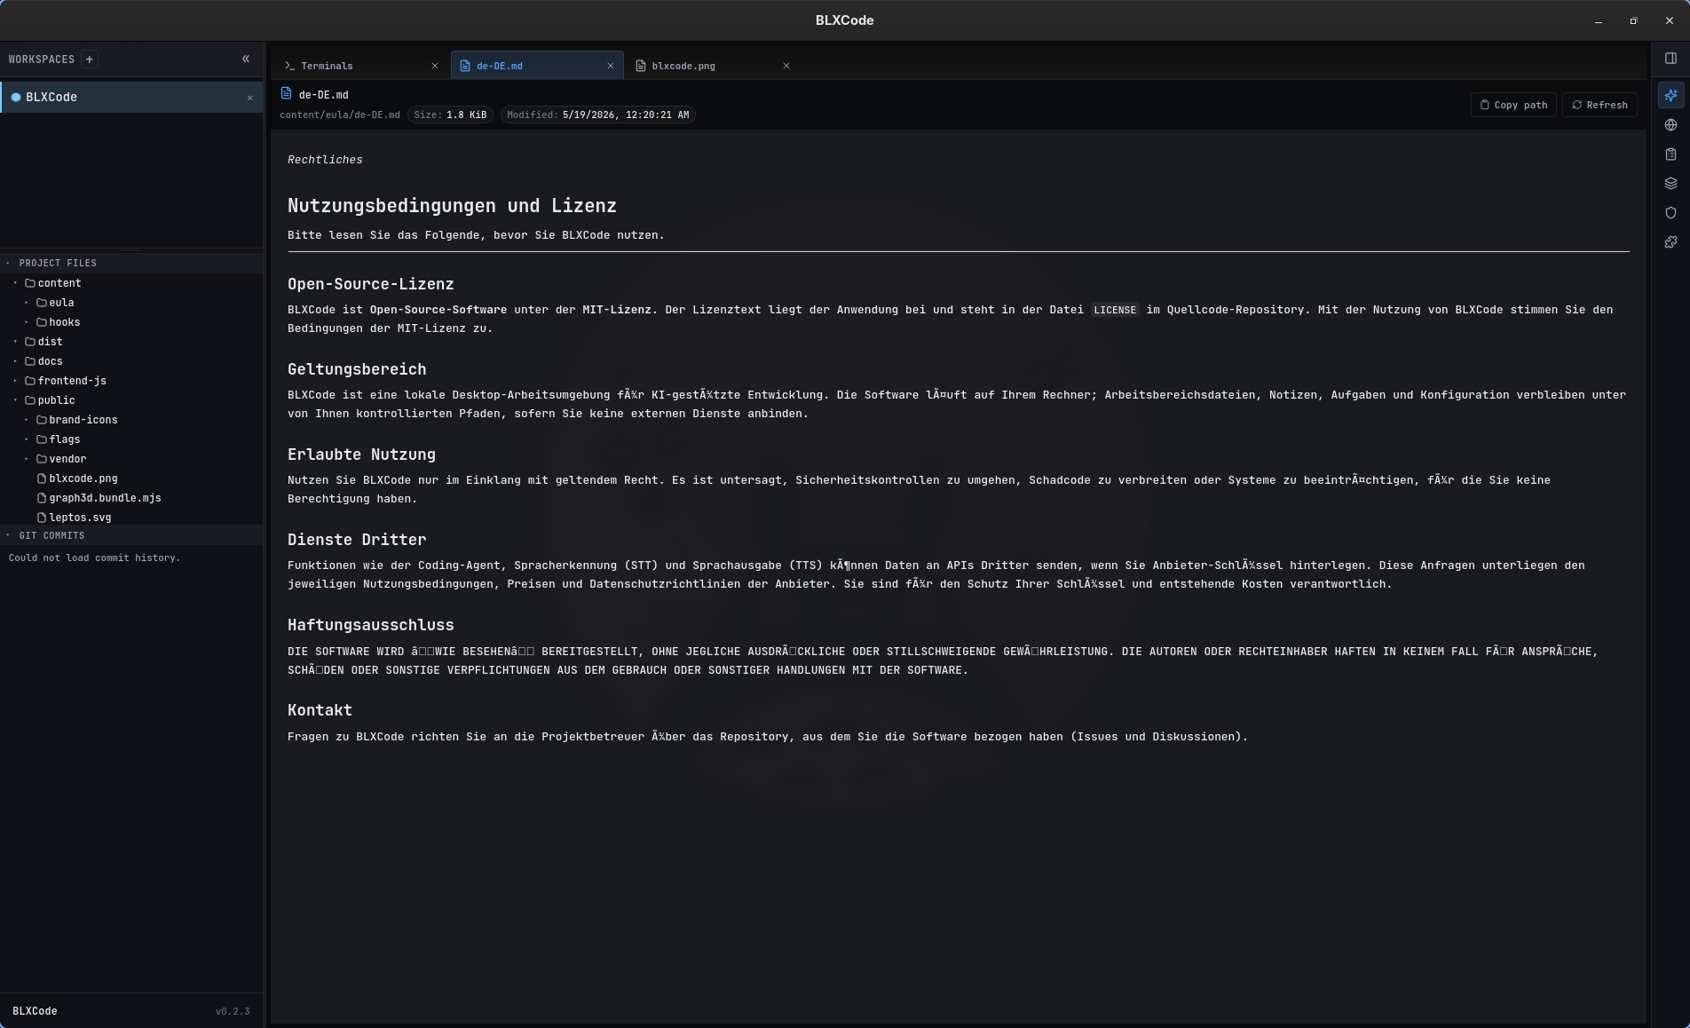Click the Modified timestamp badge
The width and height of the screenshot is (1690, 1028).
coord(597,115)
